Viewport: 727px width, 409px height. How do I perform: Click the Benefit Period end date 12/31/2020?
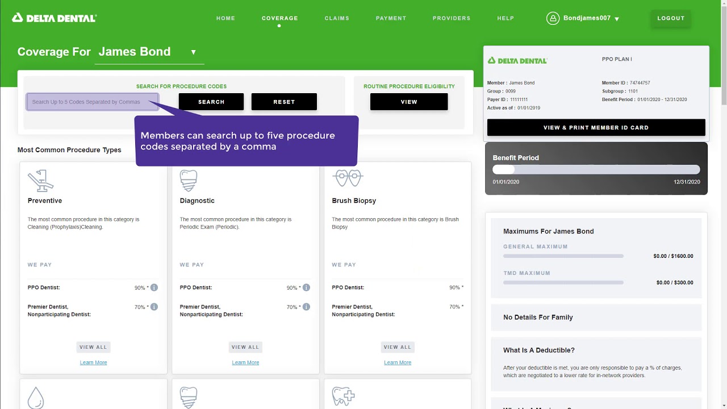point(687,182)
